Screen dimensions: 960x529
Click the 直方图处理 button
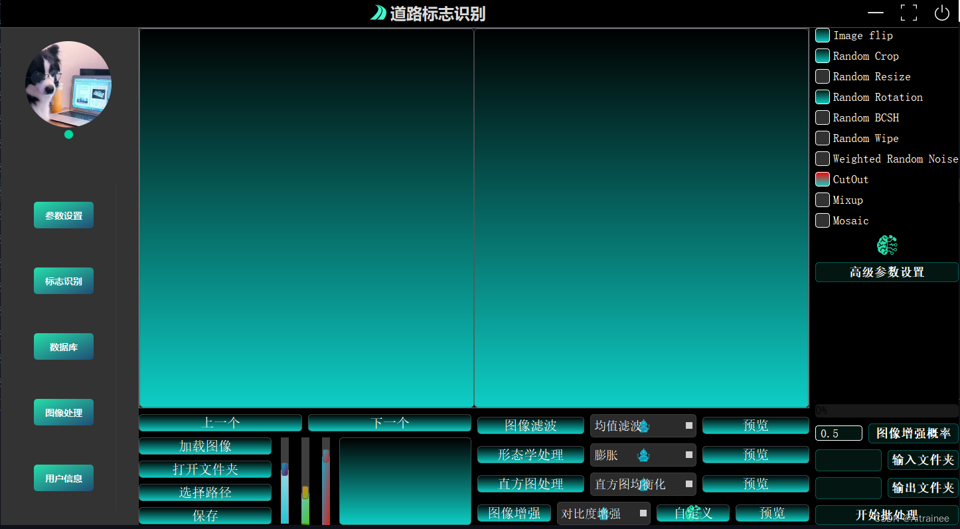click(x=530, y=484)
